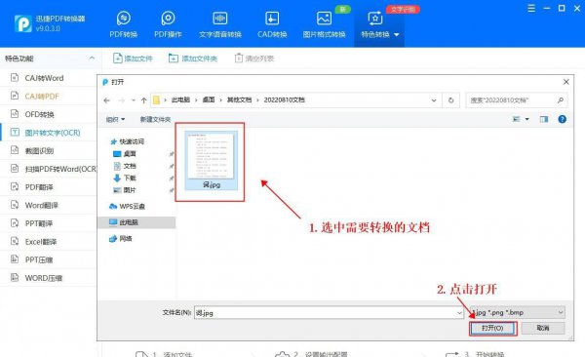
Task: Click the PDF翻译 sidebar icon
Action: click(x=15, y=186)
